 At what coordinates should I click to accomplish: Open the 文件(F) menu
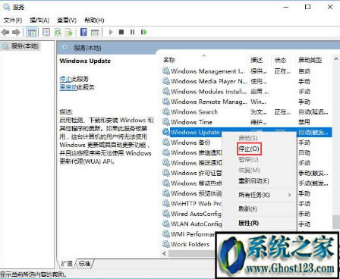(13, 20)
